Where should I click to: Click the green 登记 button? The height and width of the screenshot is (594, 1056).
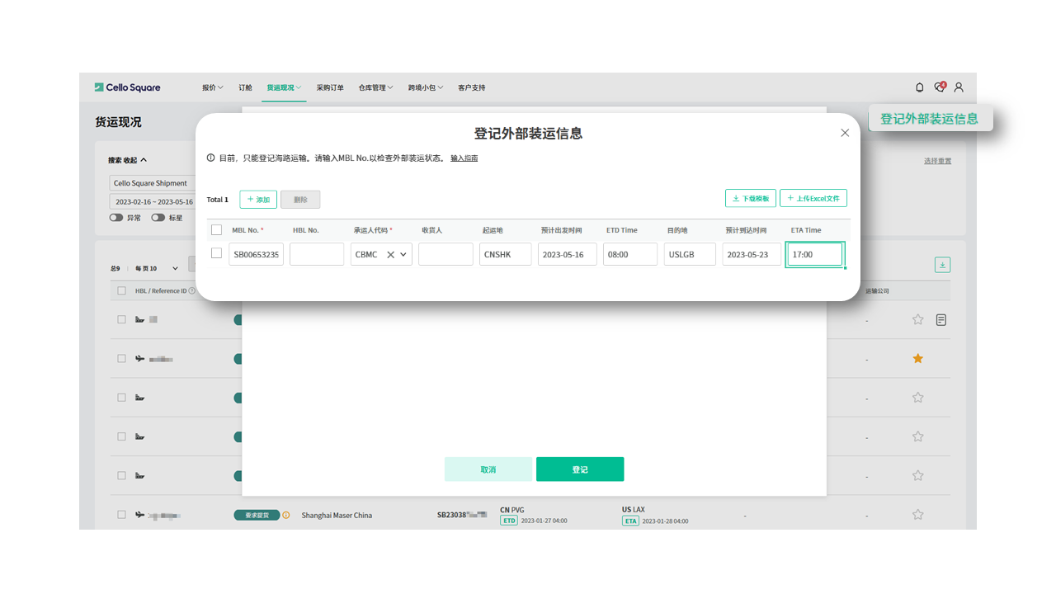tap(580, 469)
